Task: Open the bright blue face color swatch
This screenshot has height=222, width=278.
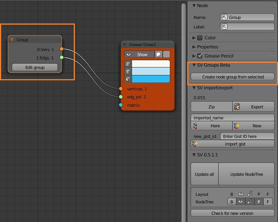Action: [151, 79]
